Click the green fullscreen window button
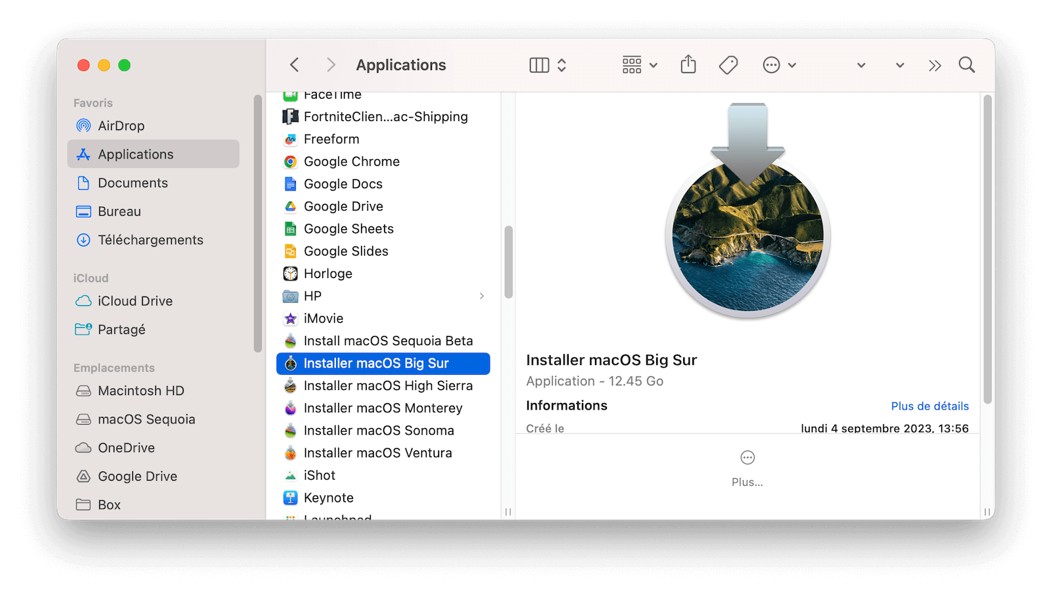This screenshot has height=595, width=1052. (124, 65)
